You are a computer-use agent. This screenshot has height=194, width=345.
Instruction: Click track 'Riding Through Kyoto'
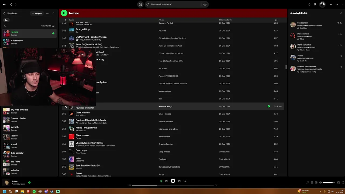tap(86, 128)
